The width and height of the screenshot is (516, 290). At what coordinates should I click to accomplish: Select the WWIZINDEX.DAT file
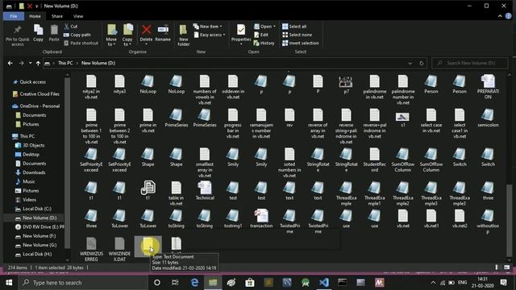tap(119, 249)
